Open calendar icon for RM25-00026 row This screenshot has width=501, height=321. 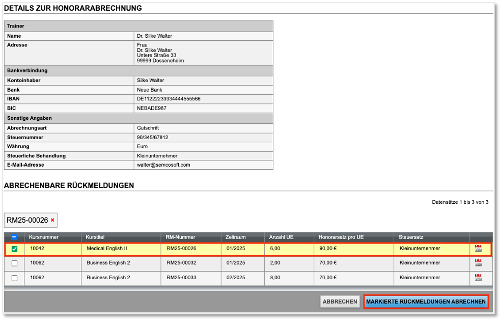pyautogui.click(x=478, y=249)
